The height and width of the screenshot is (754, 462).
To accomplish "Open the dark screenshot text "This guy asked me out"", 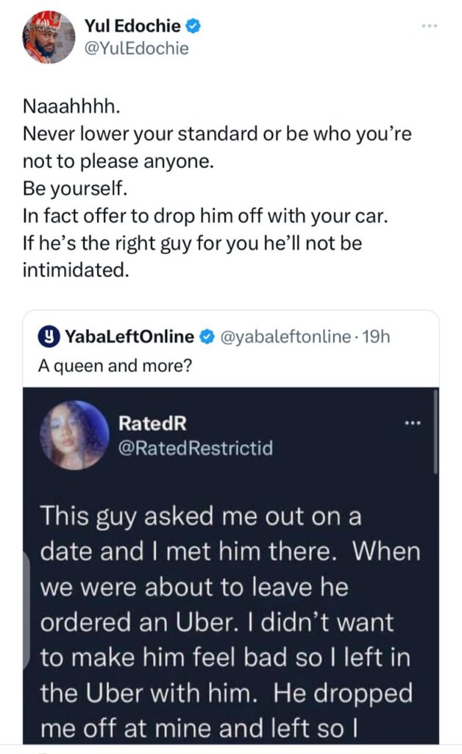I will (202, 516).
